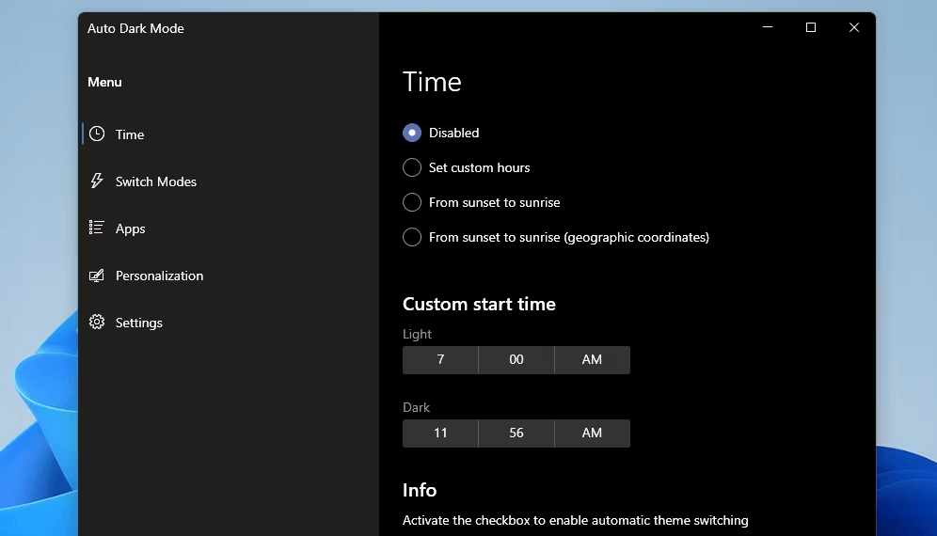Screen dimensions: 937x536
Task: Click the lightning bolt Switch Modes icon
Action: click(97, 181)
